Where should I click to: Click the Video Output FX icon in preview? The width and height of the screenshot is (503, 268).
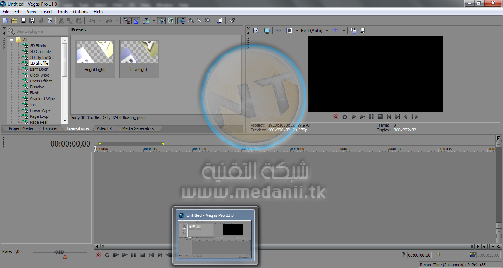click(279, 31)
